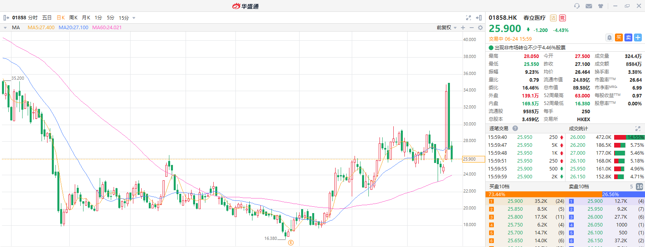Zoom out chart with minus icon
Screen dimensions: 645x247
[472, 28]
